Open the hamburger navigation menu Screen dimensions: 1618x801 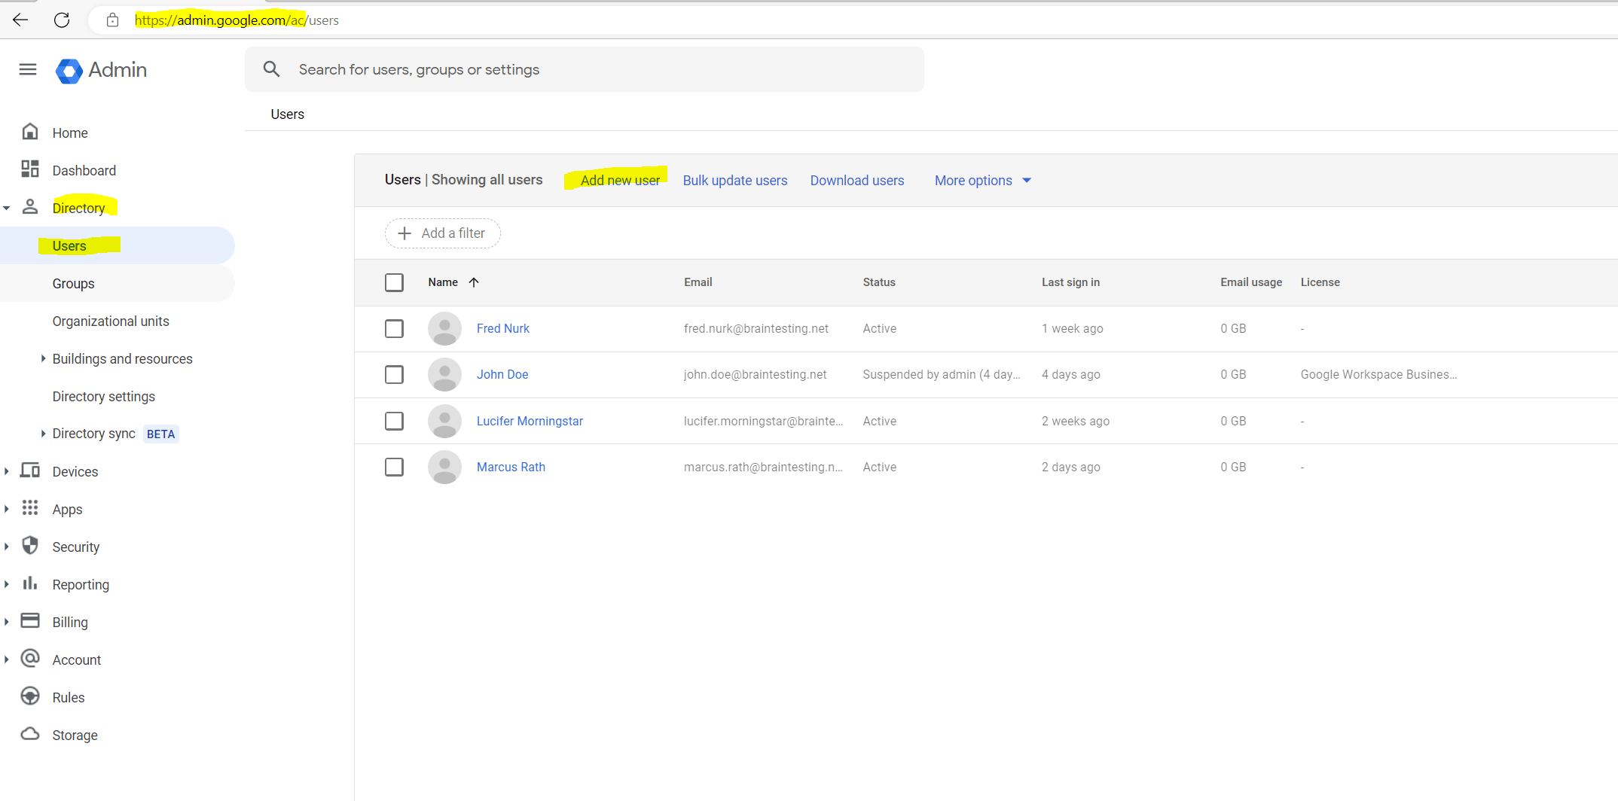[28, 69]
